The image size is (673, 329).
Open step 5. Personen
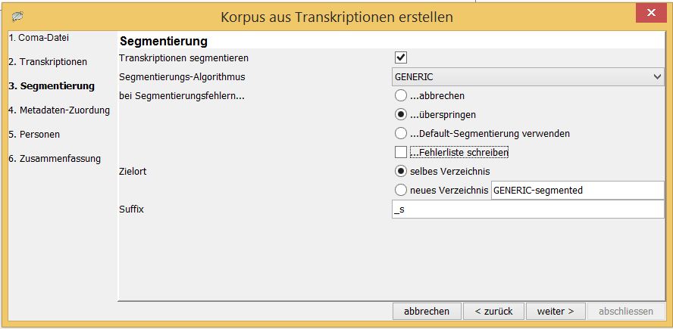coord(34,135)
